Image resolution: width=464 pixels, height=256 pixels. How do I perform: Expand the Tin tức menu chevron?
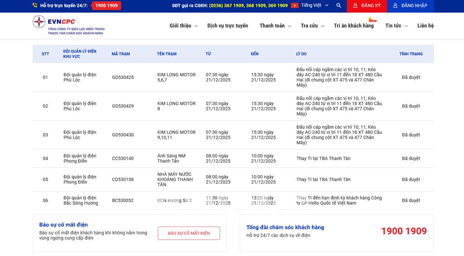[x=406, y=26]
